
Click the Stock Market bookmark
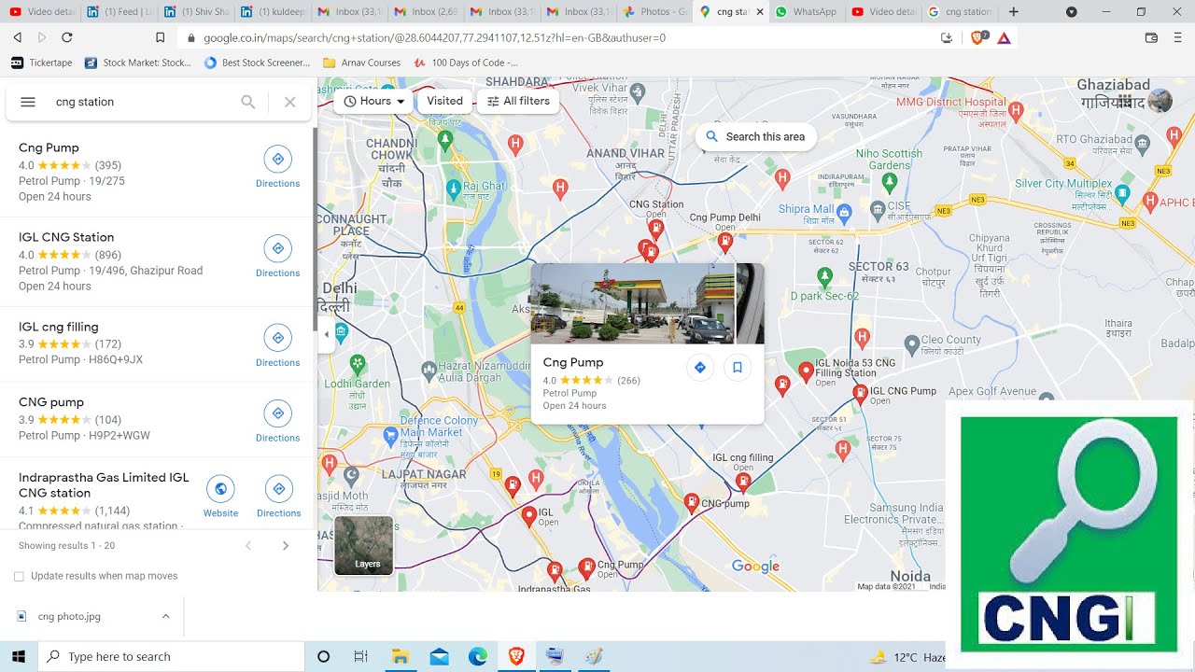pyautogui.click(x=138, y=63)
